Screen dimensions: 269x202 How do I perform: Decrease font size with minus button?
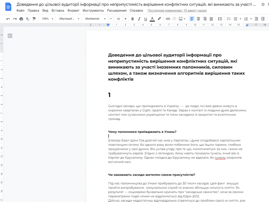tap(111, 19)
